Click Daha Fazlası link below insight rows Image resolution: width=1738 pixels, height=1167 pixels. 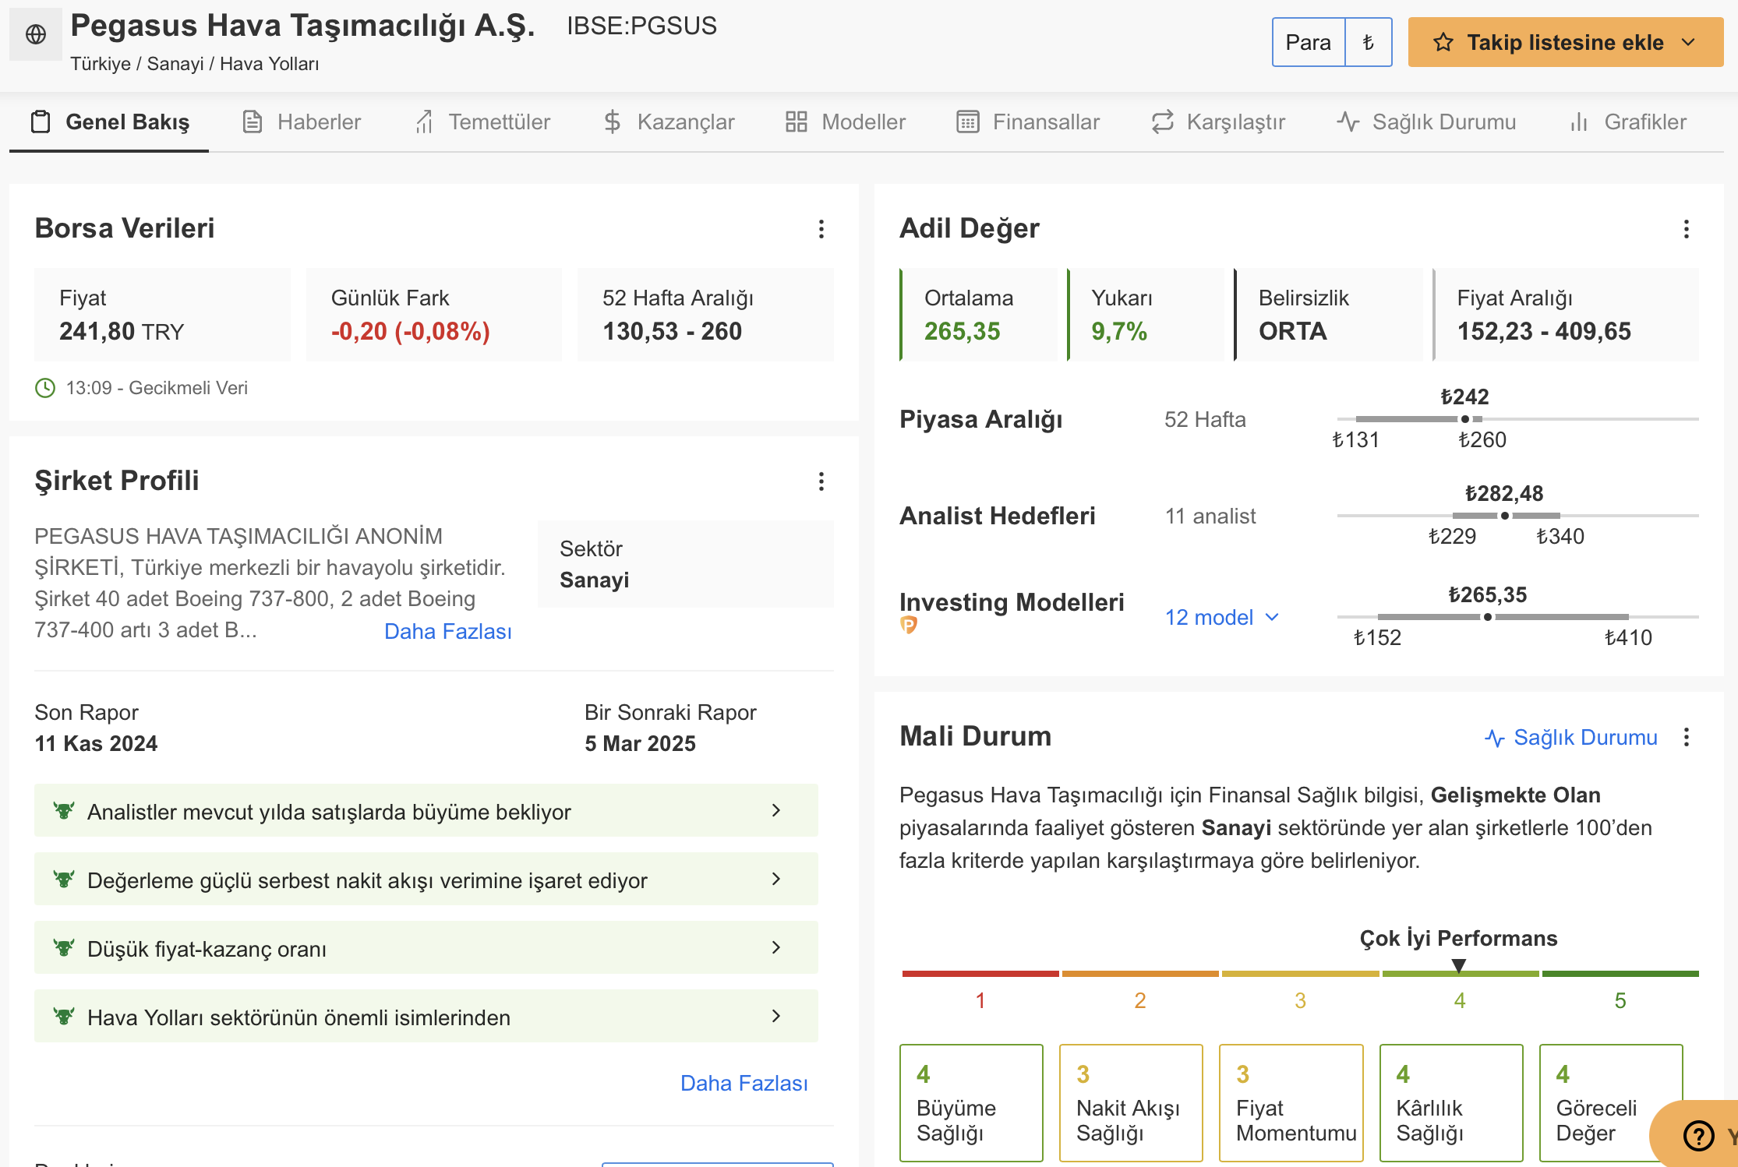(x=744, y=1083)
